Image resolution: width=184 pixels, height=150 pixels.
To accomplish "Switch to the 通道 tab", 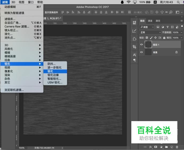I will click(x=150, y=21).
